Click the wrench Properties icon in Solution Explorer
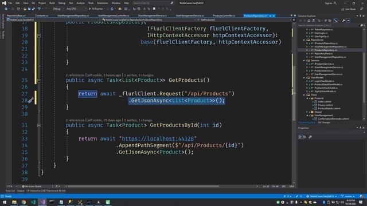This screenshot has width=367, height=206. pos(343,21)
